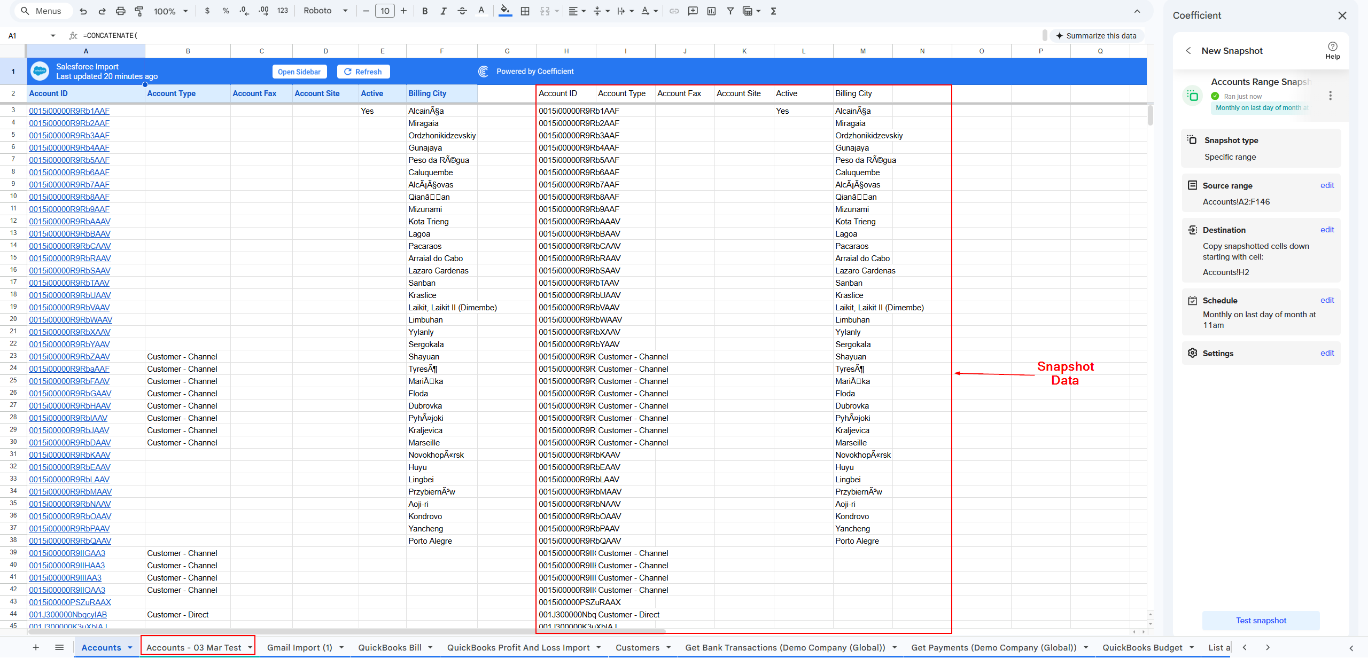The width and height of the screenshot is (1368, 658).
Task: Switch to Customers sheet tab
Action: click(637, 647)
